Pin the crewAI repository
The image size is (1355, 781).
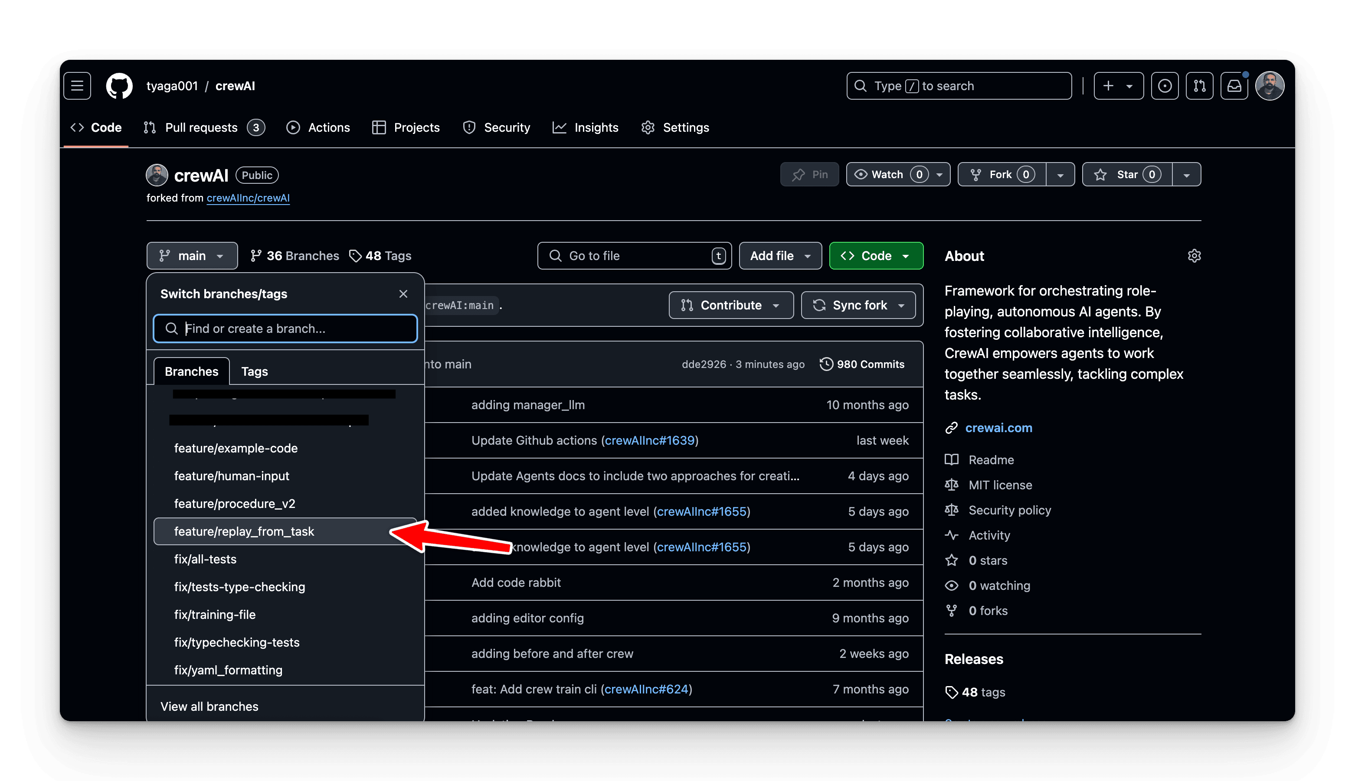(x=809, y=174)
